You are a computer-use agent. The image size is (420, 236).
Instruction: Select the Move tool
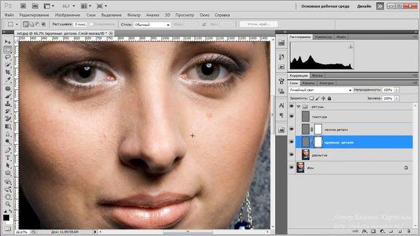8,42
